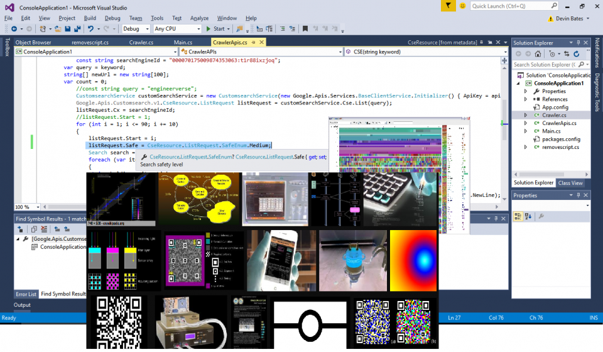This screenshot has width=603, height=352.
Task: Open the Output panel tab
Action: (x=23, y=305)
